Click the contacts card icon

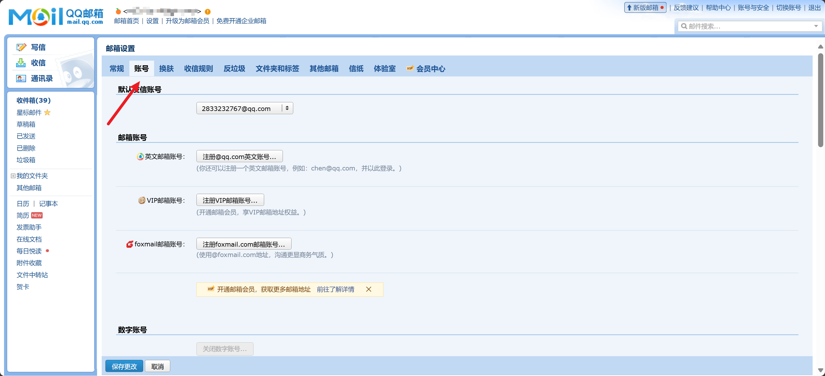pos(21,78)
